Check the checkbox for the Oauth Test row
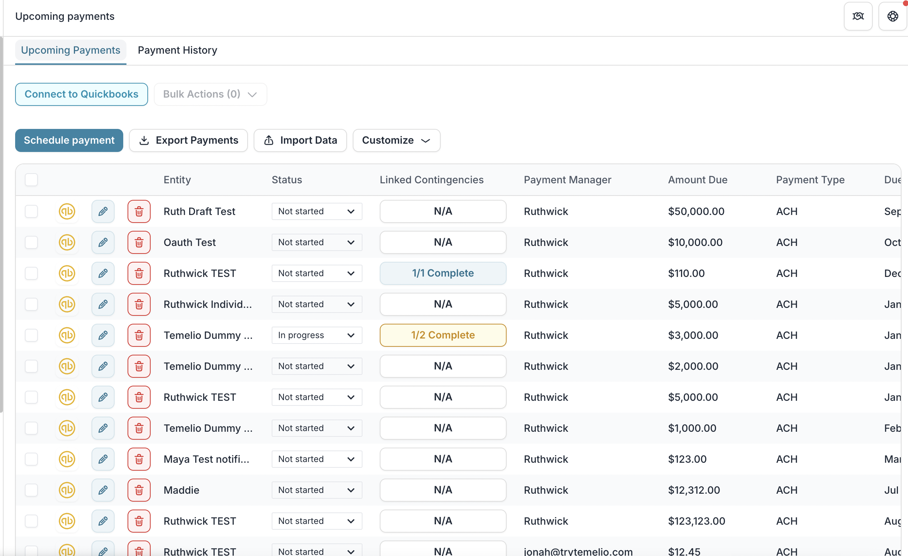908x556 pixels. (31, 242)
